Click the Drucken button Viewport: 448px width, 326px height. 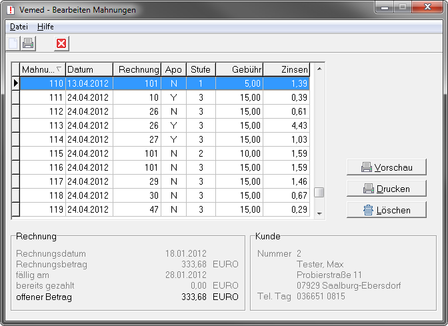[386, 189]
